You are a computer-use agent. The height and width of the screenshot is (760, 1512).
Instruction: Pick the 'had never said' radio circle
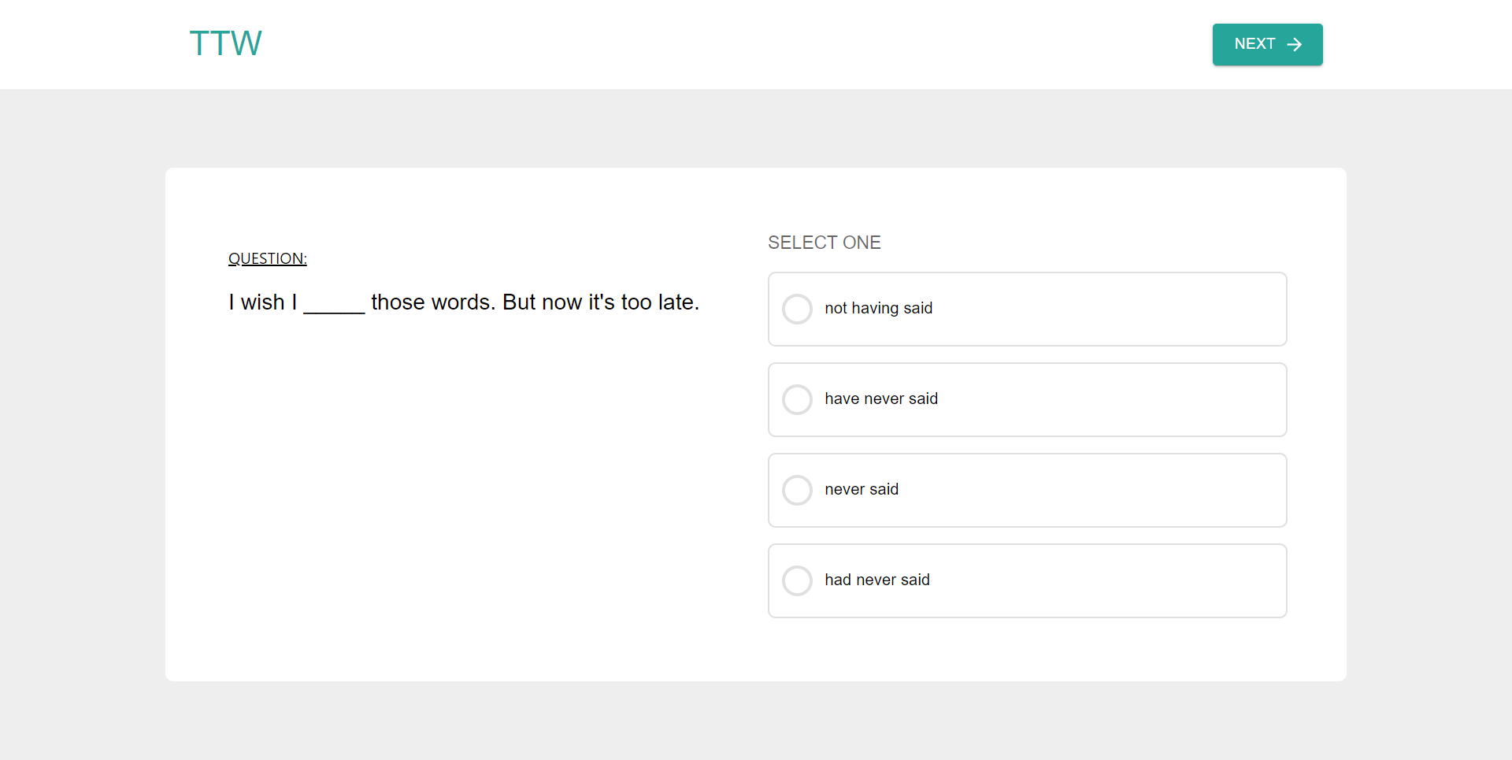click(797, 580)
